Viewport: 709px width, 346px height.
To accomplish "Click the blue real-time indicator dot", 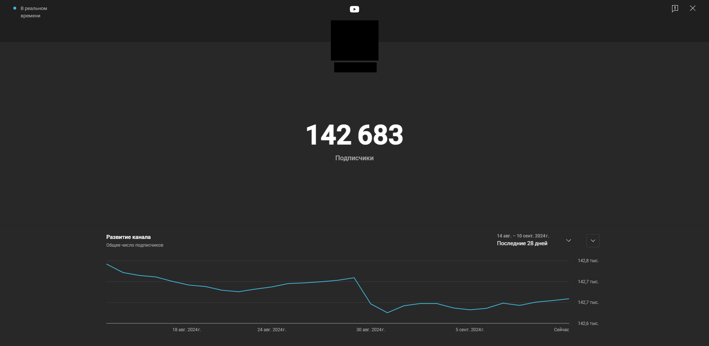I will tap(15, 8).
